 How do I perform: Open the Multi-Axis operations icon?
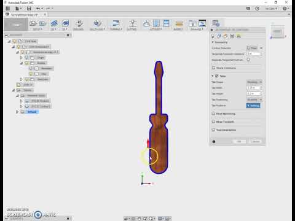97,23
